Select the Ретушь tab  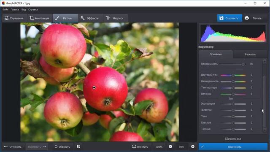point(65,18)
